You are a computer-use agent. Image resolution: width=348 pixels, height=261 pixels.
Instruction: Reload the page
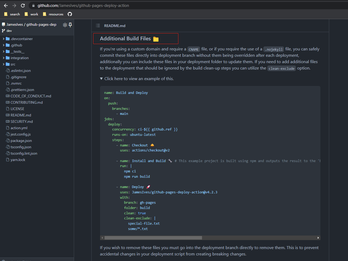click(x=23, y=5)
